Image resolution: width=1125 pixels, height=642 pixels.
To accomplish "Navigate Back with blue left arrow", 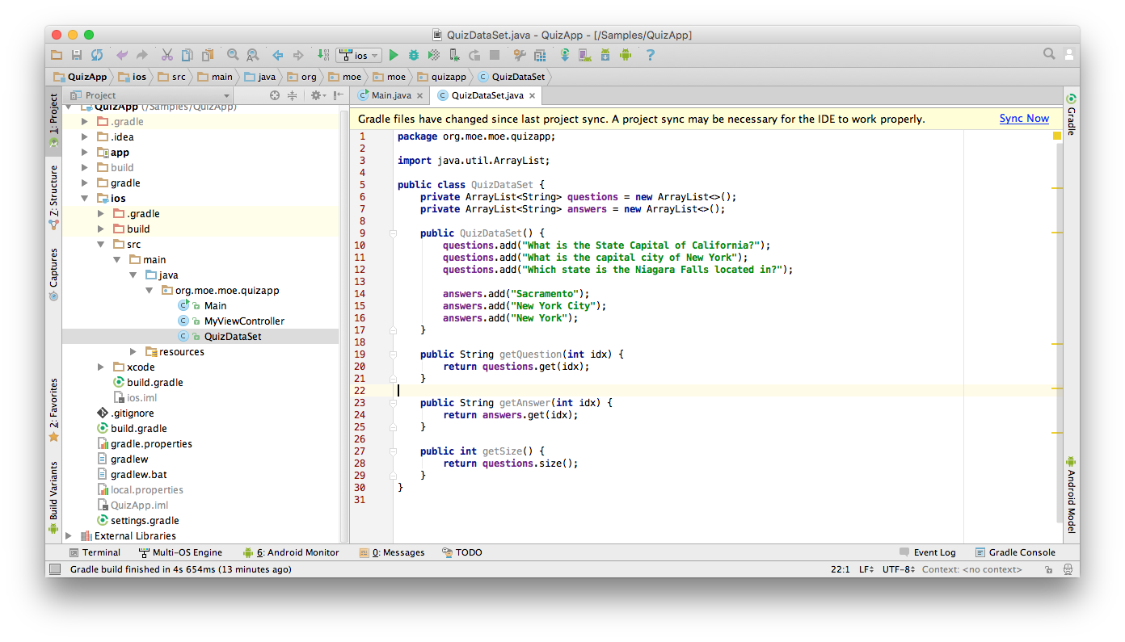I will [277, 55].
